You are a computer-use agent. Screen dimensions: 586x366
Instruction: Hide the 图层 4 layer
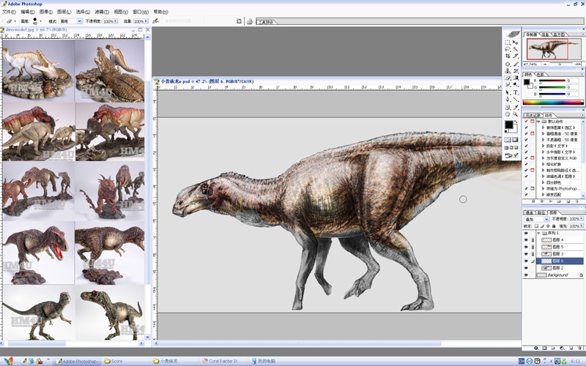tap(526, 240)
